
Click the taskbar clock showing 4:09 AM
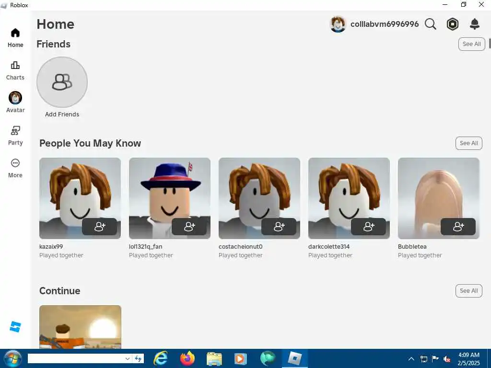(x=469, y=355)
